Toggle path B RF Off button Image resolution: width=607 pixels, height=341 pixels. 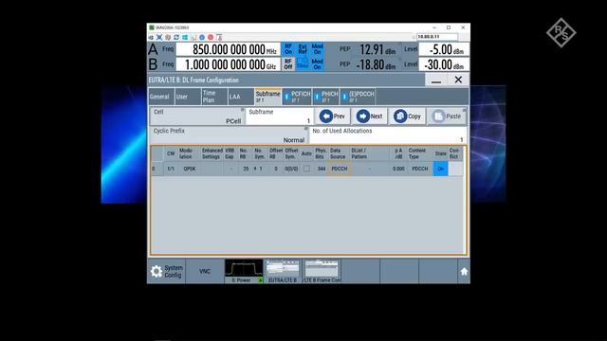pos(288,64)
